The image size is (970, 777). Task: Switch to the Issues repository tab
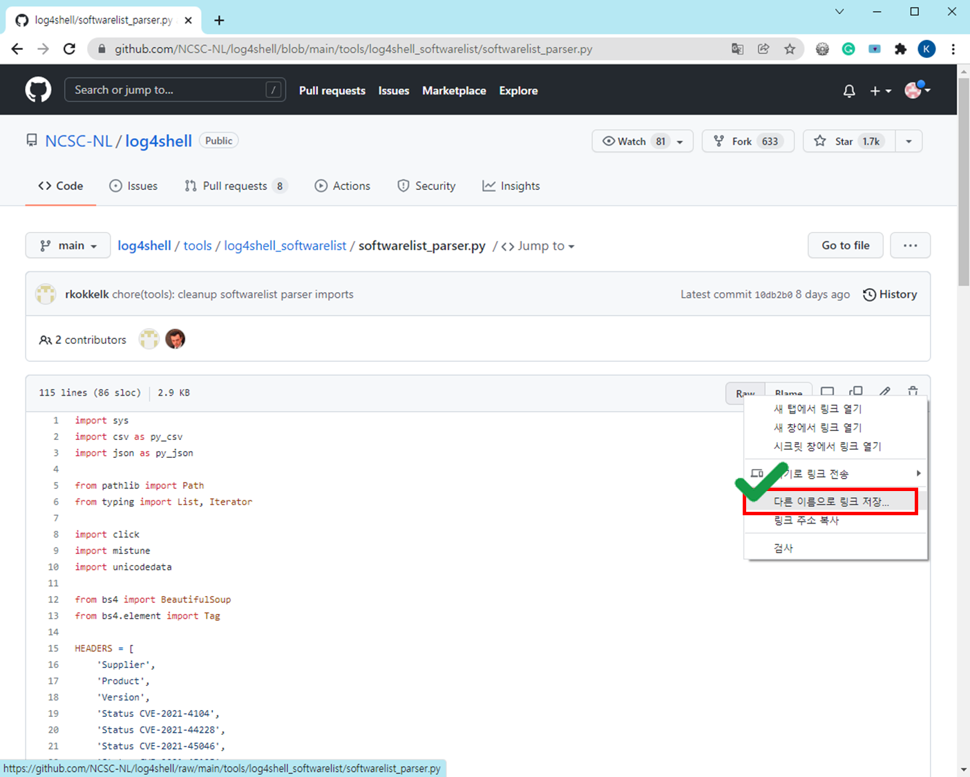pyautogui.click(x=133, y=186)
